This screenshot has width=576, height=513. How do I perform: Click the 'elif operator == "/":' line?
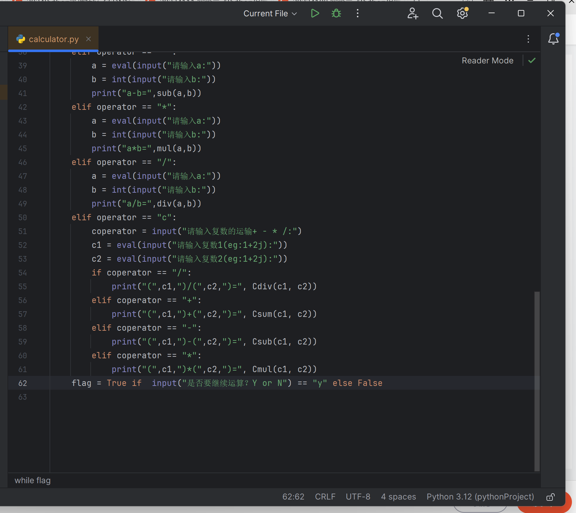click(124, 162)
